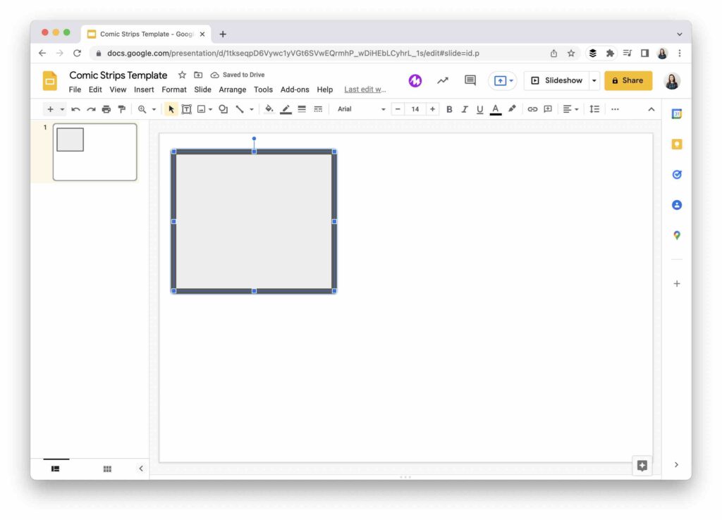722x520 pixels.
Task: Open the Arrange menu
Action: click(x=232, y=89)
